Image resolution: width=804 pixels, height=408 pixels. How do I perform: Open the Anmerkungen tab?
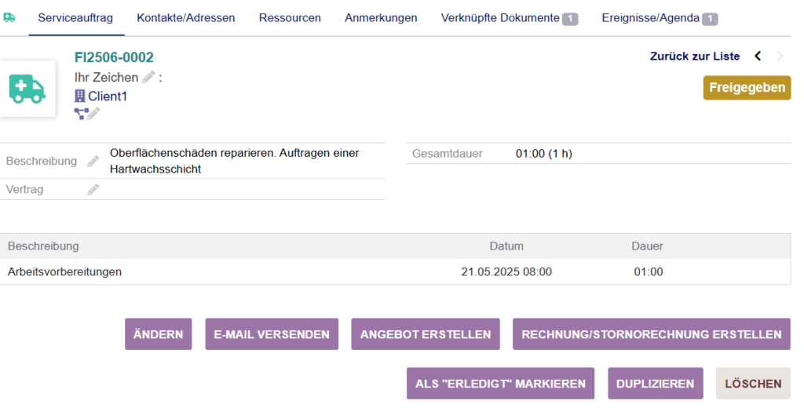[x=381, y=17]
